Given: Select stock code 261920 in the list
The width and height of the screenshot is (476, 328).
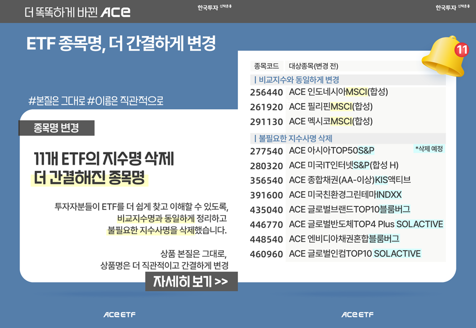Looking at the screenshot, I should click(266, 107).
